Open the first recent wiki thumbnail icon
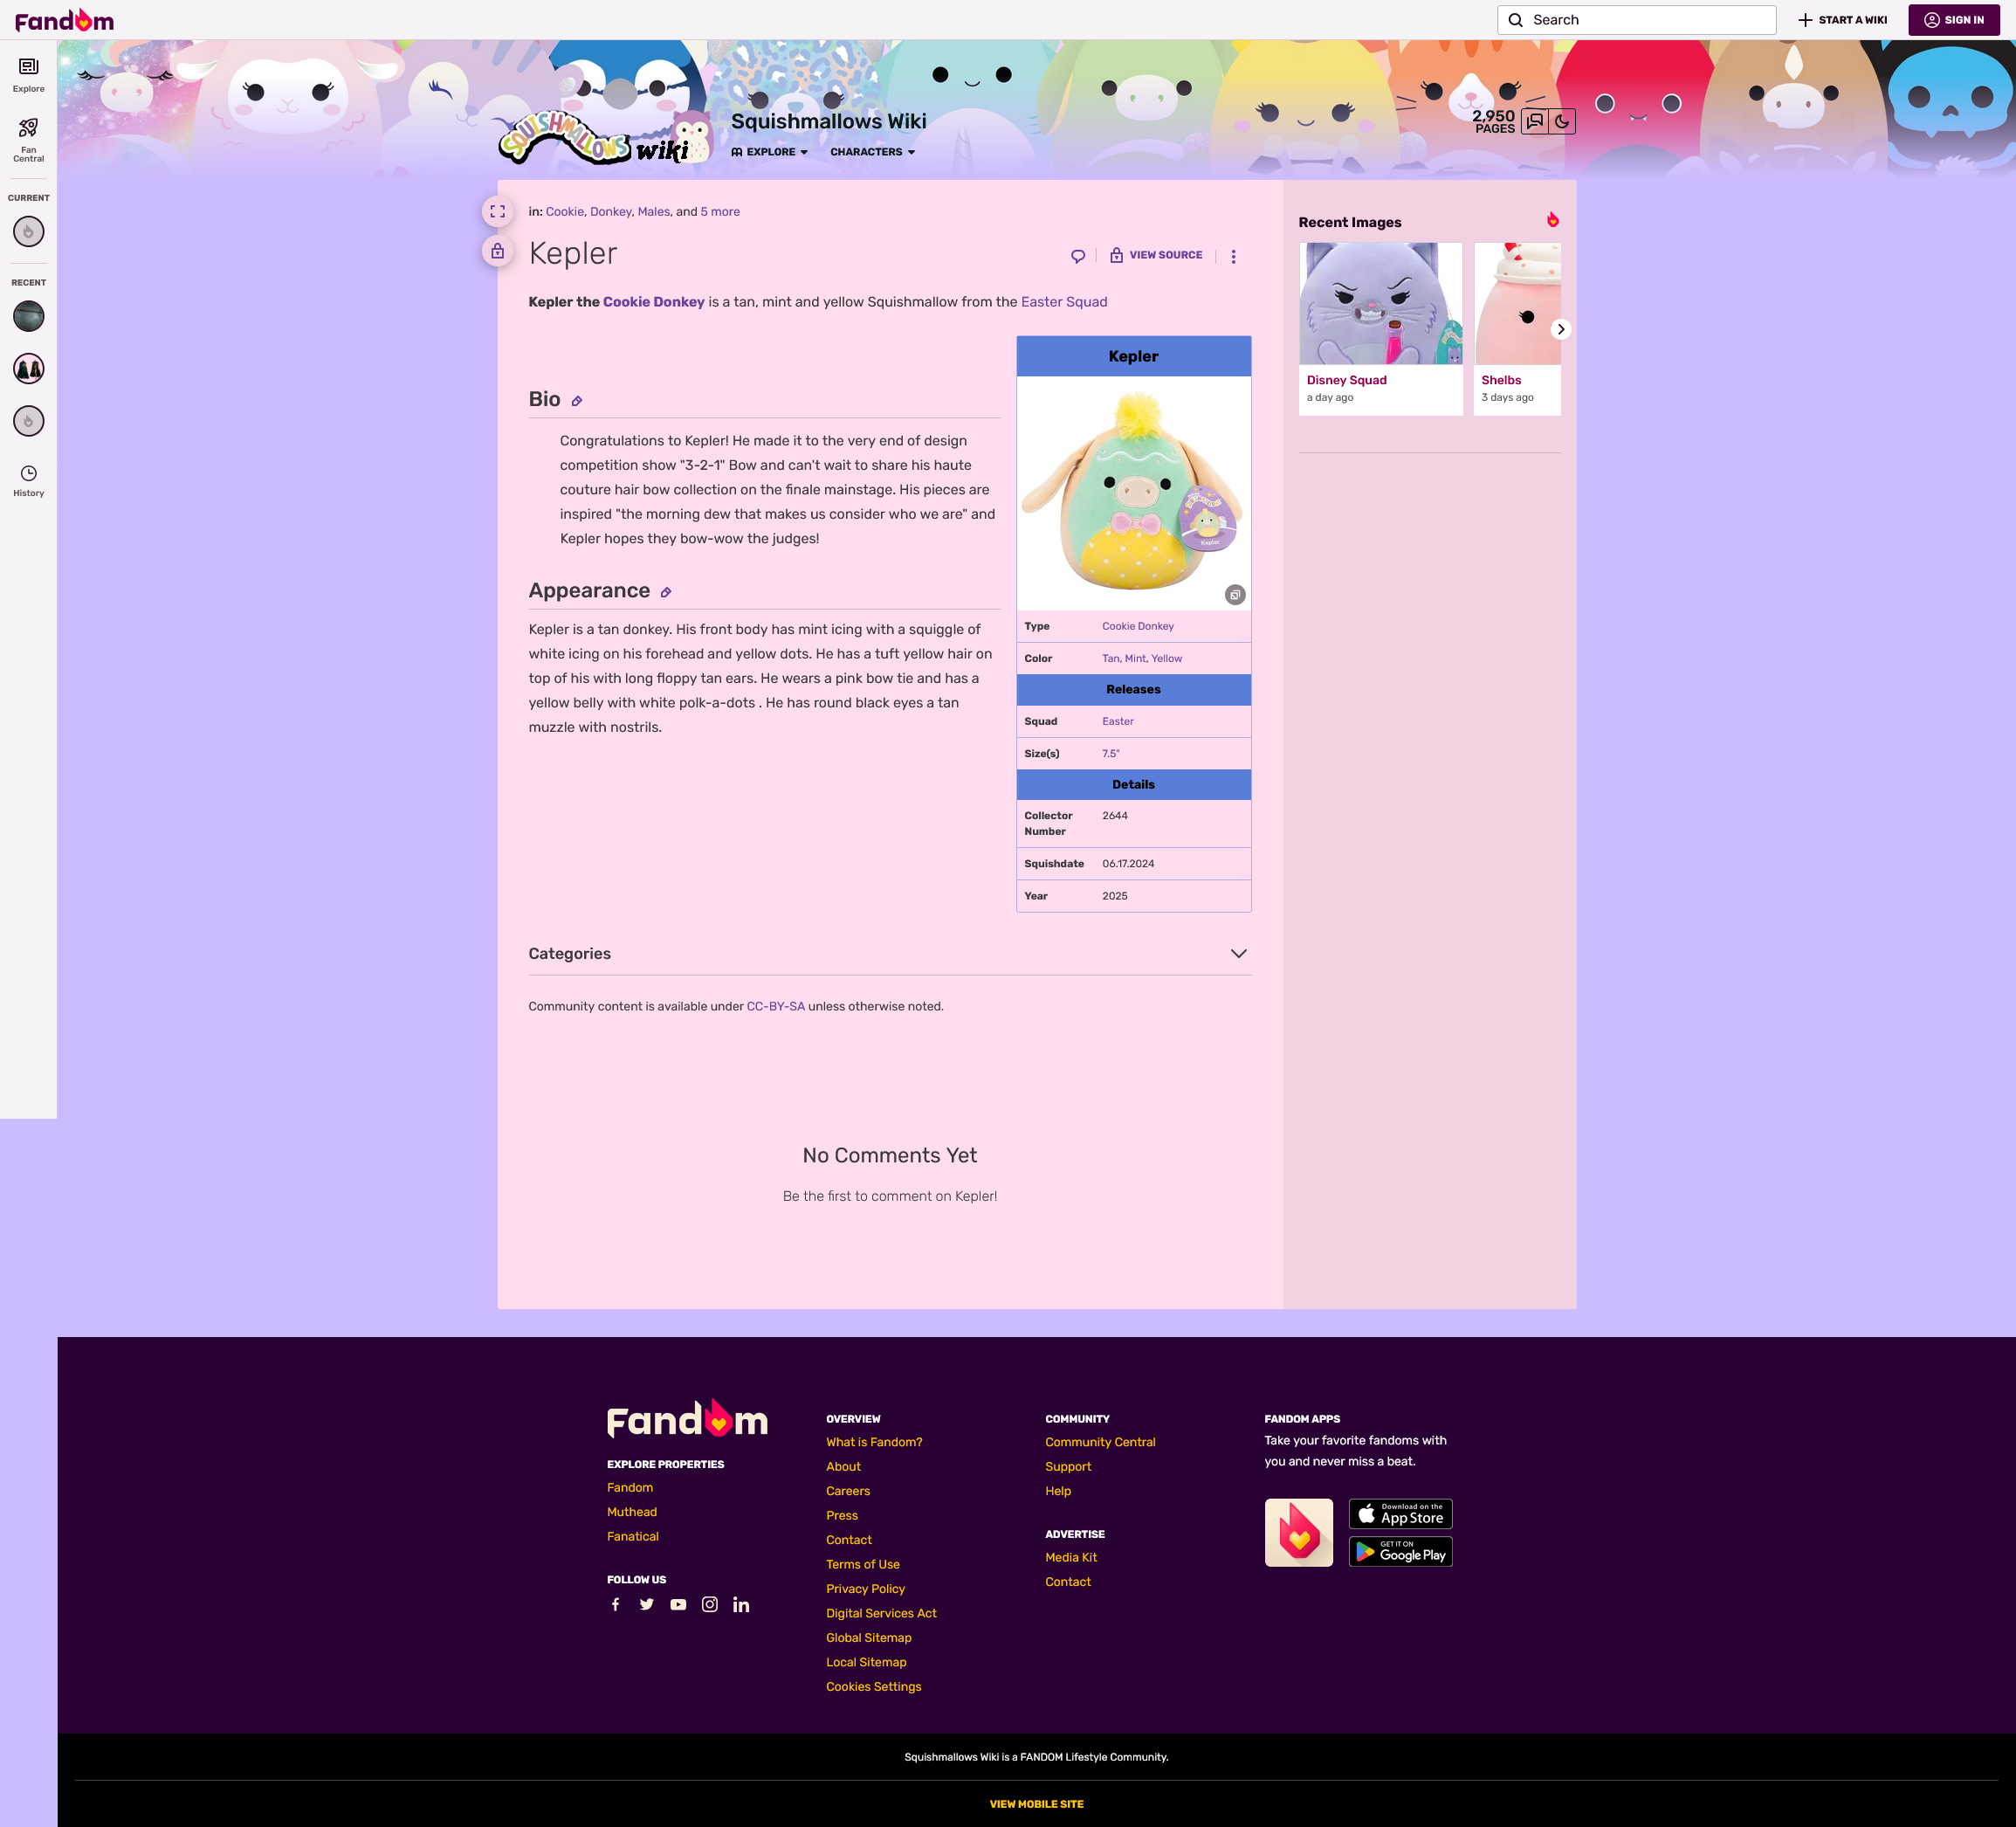The image size is (2016, 1827). [28, 316]
